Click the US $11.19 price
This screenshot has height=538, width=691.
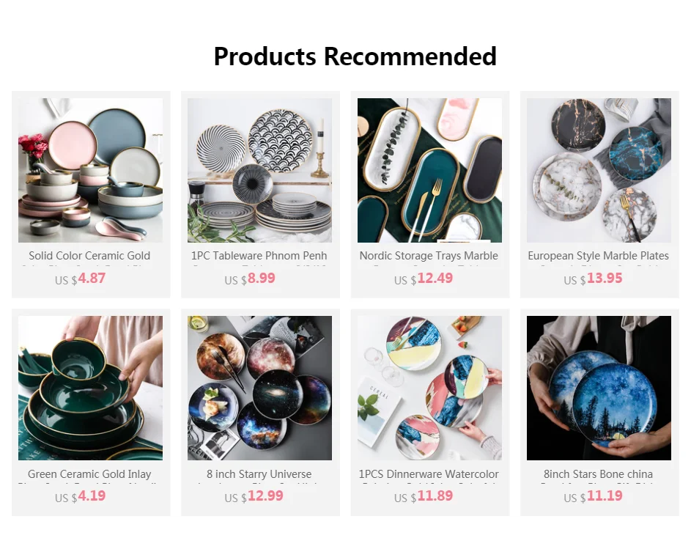(593, 496)
